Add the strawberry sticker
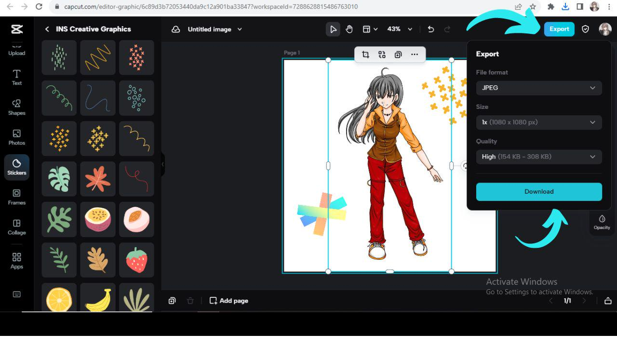617x347 pixels. 136,260
